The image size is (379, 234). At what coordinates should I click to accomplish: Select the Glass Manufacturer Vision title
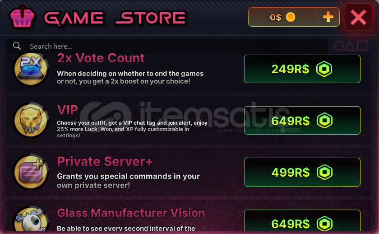click(131, 213)
